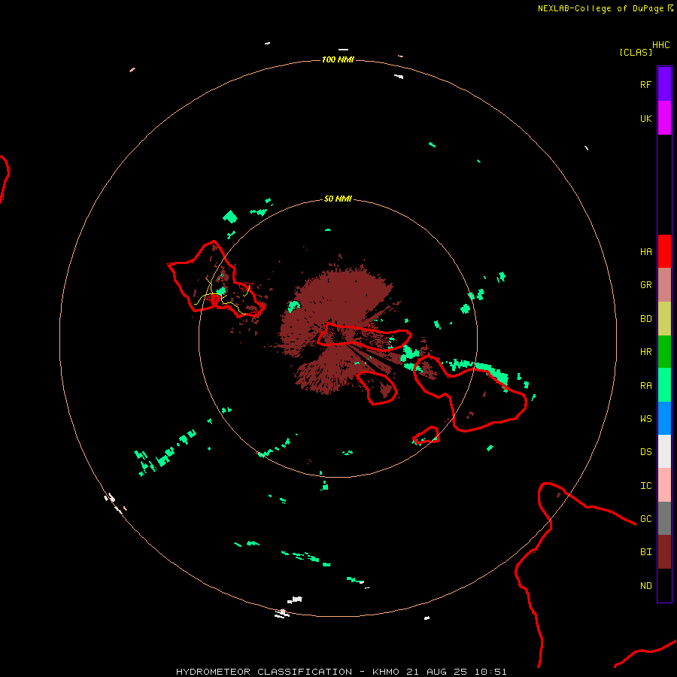Click the Hydrometeor Classification KHMO title text
677x677 pixels.
[341, 672]
